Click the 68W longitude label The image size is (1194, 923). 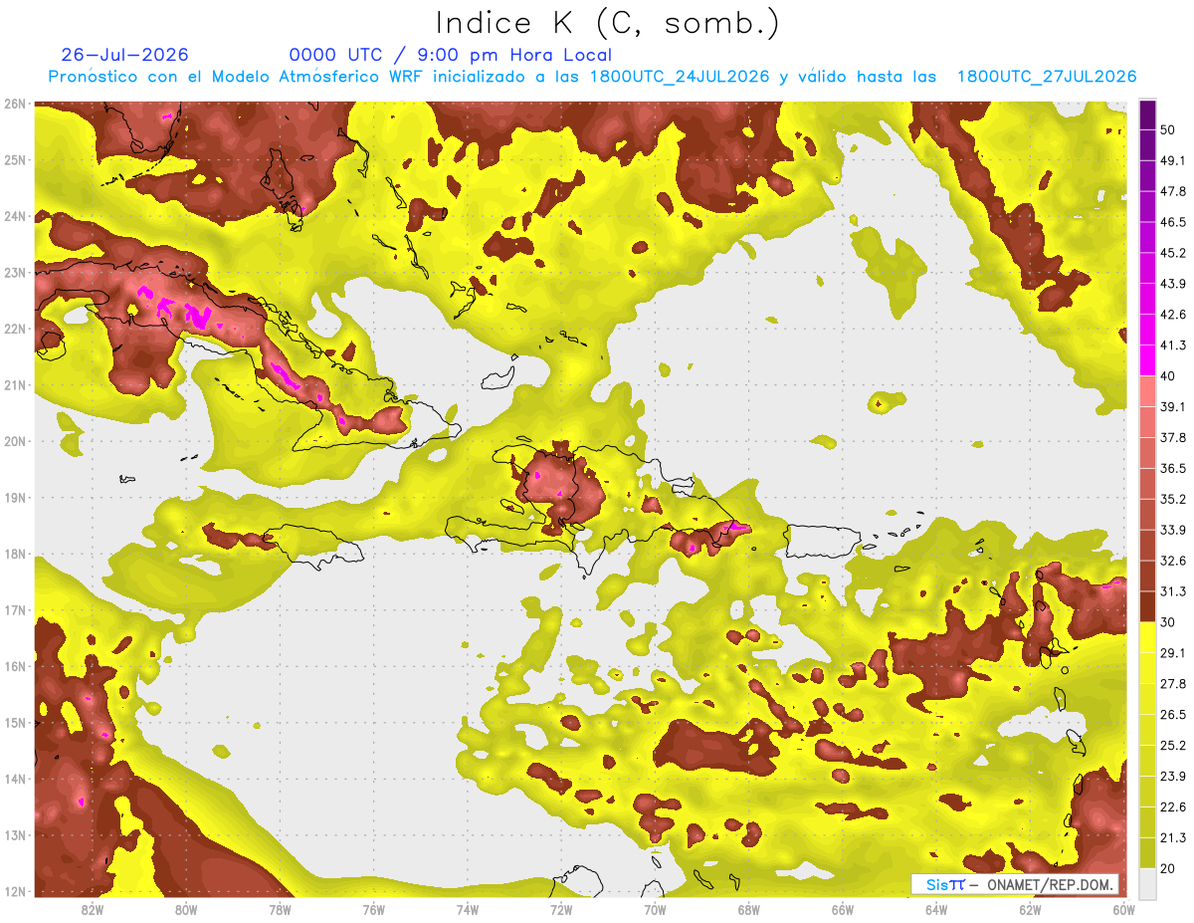tap(749, 910)
